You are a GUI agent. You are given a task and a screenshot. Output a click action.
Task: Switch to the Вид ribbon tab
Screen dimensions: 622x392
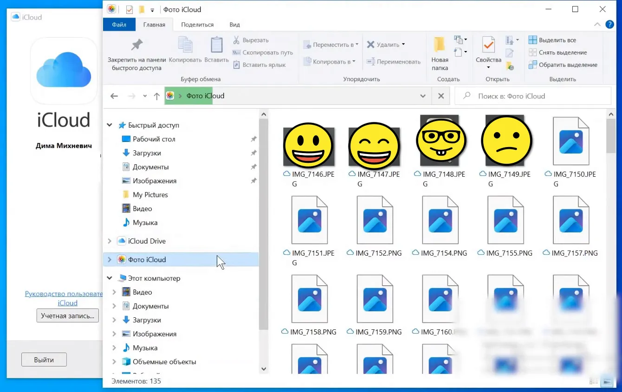click(x=234, y=24)
